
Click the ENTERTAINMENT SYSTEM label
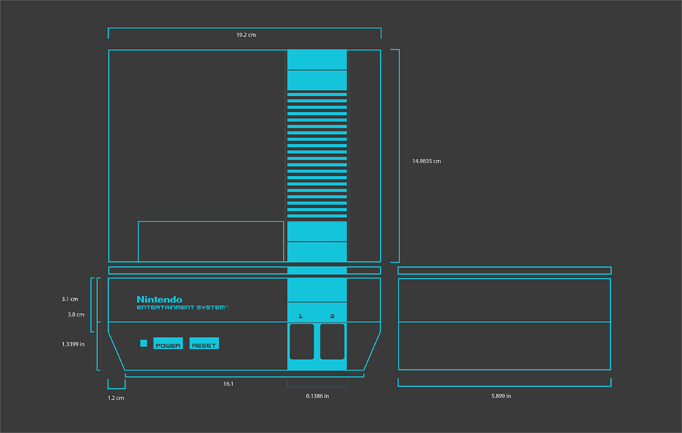click(183, 308)
